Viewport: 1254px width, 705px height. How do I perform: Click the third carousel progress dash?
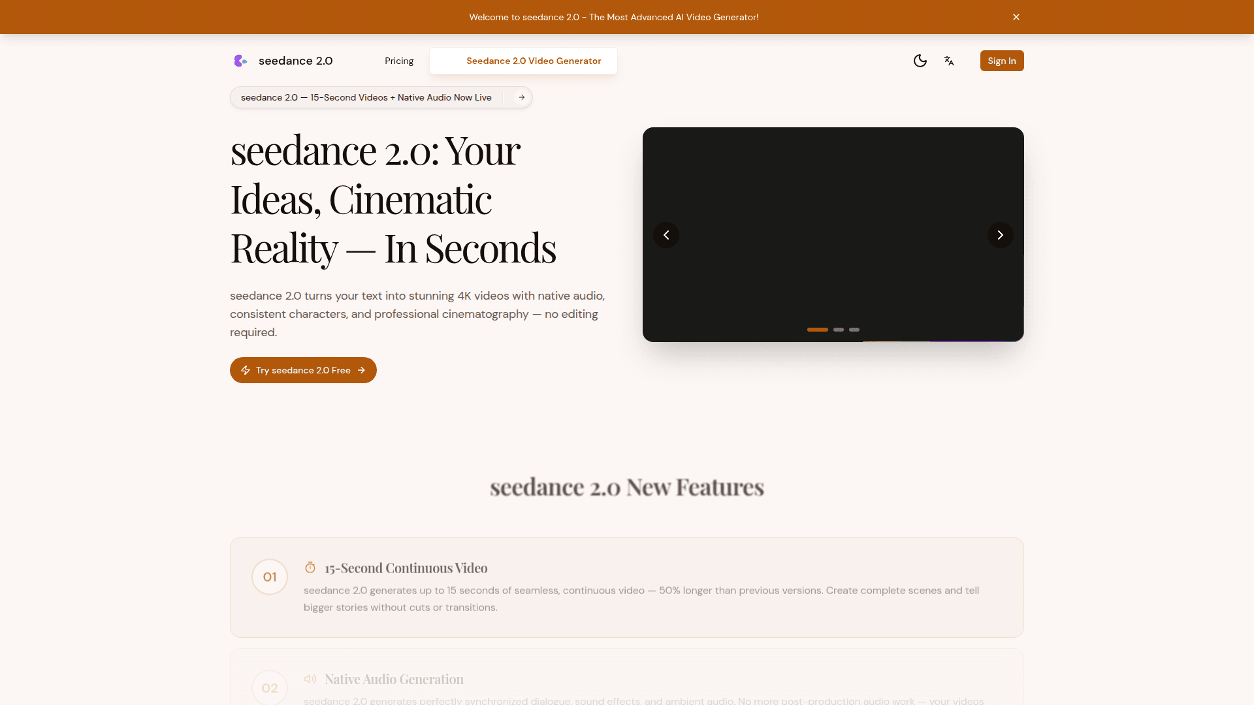pyautogui.click(x=854, y=330)
